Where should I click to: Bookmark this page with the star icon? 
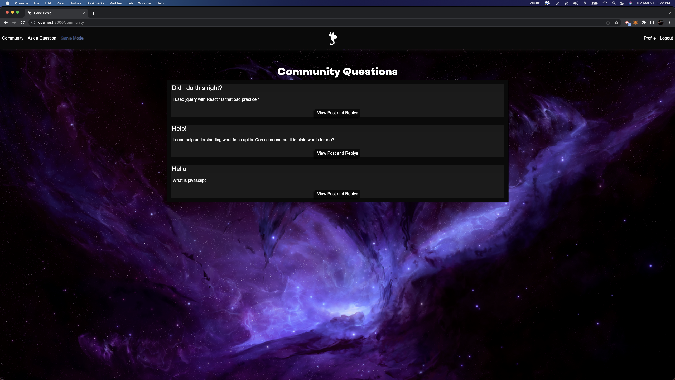tap(616, 22)
